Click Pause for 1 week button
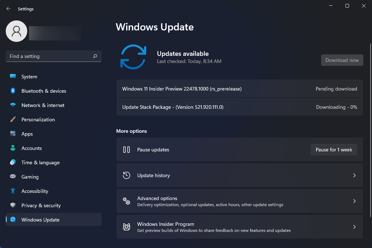The width and height of the screenshot is (372, 248). point(334,150)
